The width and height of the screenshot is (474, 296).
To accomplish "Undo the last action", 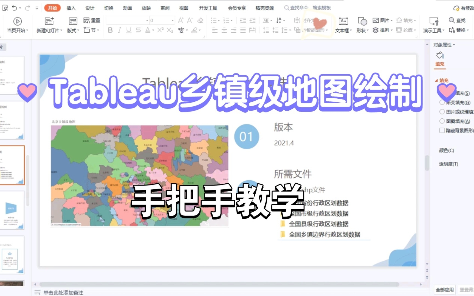I will coord(15,8).
